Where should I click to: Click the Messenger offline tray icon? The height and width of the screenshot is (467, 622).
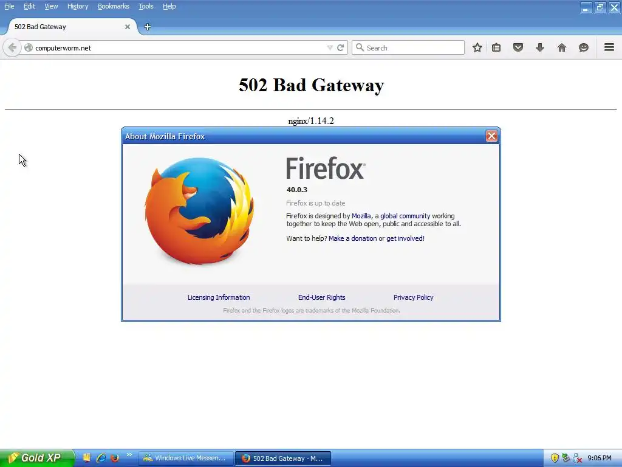(577, 458)
